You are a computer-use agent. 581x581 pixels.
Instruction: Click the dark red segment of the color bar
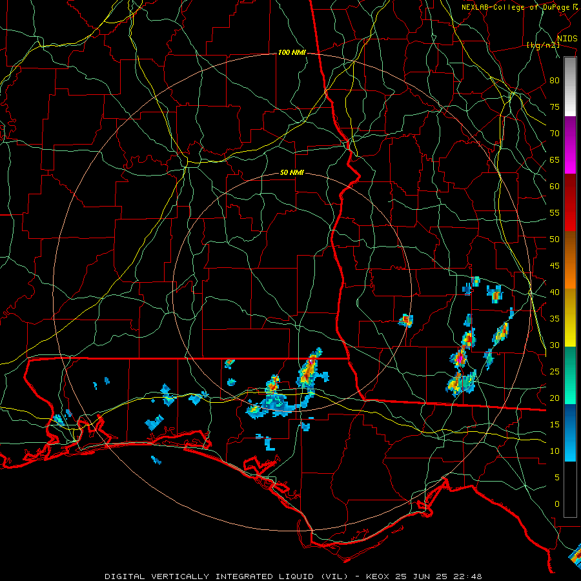[x=570, y=203]
